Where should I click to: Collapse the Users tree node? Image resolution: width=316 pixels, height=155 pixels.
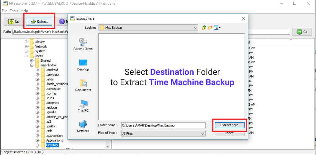[x=26, y=56]
